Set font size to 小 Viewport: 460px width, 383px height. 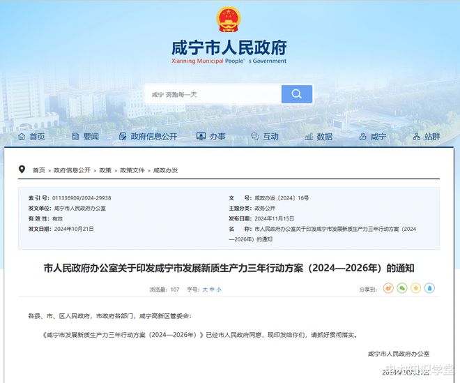219,290
